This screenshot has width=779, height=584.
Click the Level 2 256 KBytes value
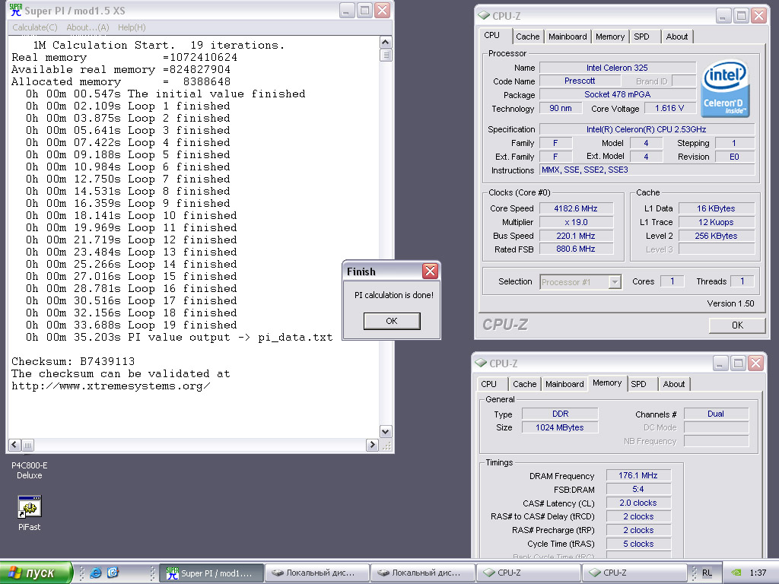717,236
